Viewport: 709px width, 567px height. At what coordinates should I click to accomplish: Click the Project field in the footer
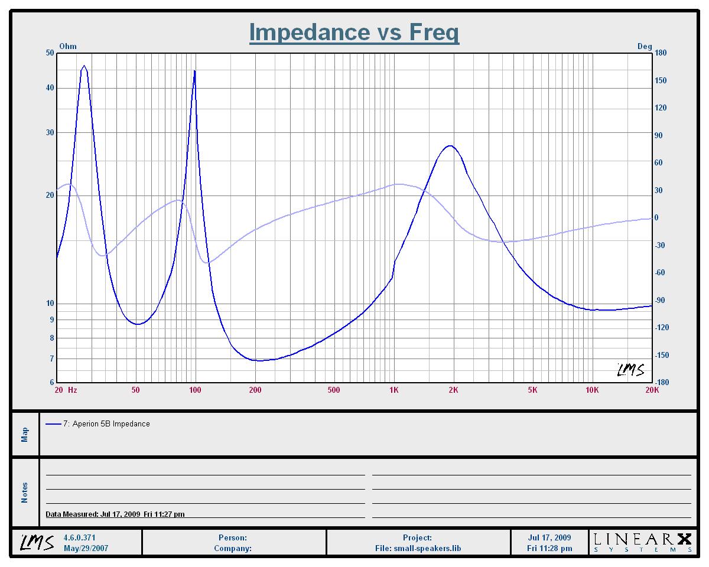(418, 538)
